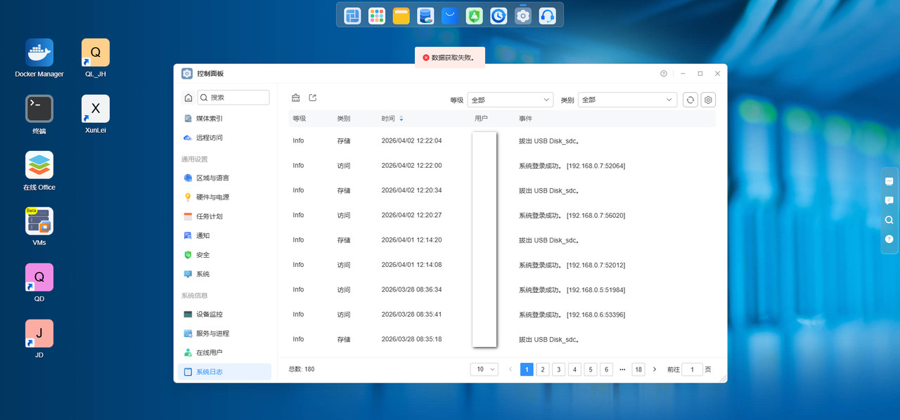Screen dimensions: 900x420
Task: Refresh the system log list
Action: (x=690, y=100)
